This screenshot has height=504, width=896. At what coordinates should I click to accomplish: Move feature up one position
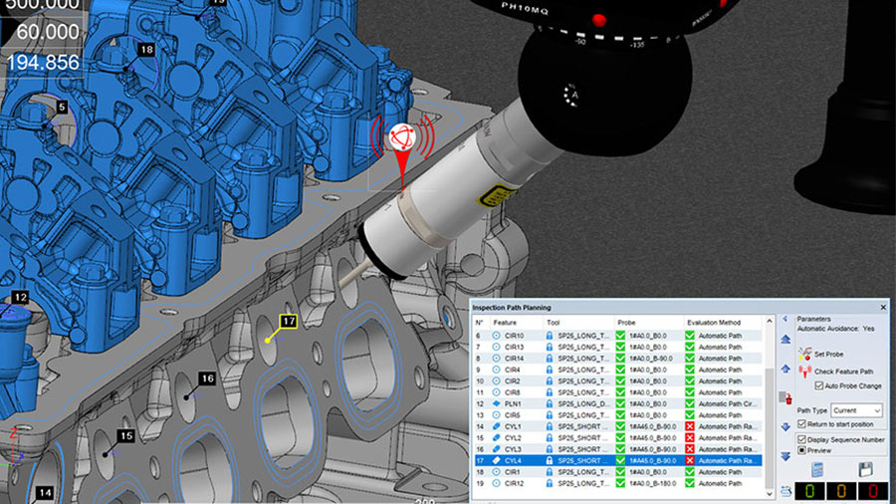tap(786, 369)
